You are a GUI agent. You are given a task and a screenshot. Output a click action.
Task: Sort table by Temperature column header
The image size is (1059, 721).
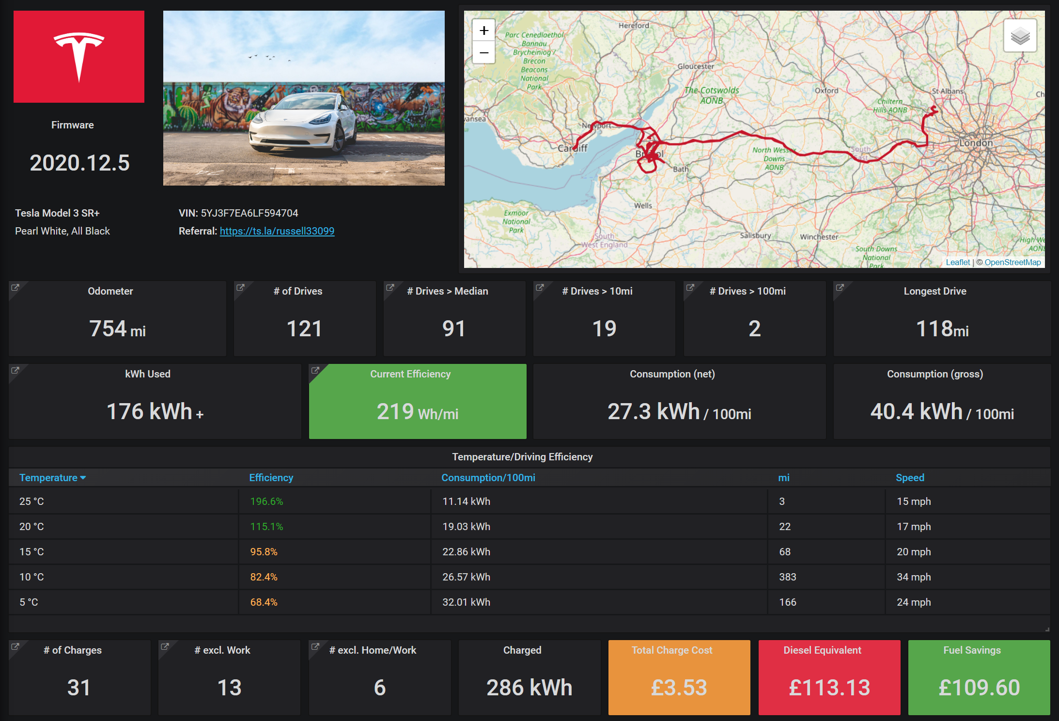click(x=48, y=478)
